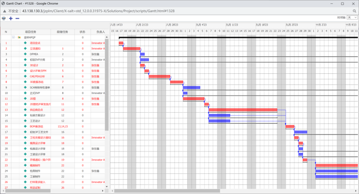Image resolution: width=359 pixels, height=194 pixels.
Task: Select the 工艺设计 task name
Action: 35,121
